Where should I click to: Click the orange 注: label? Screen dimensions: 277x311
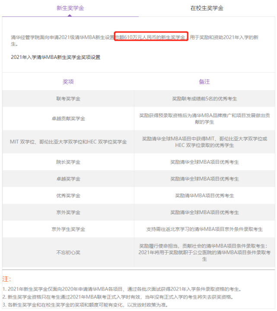[6, 279]
